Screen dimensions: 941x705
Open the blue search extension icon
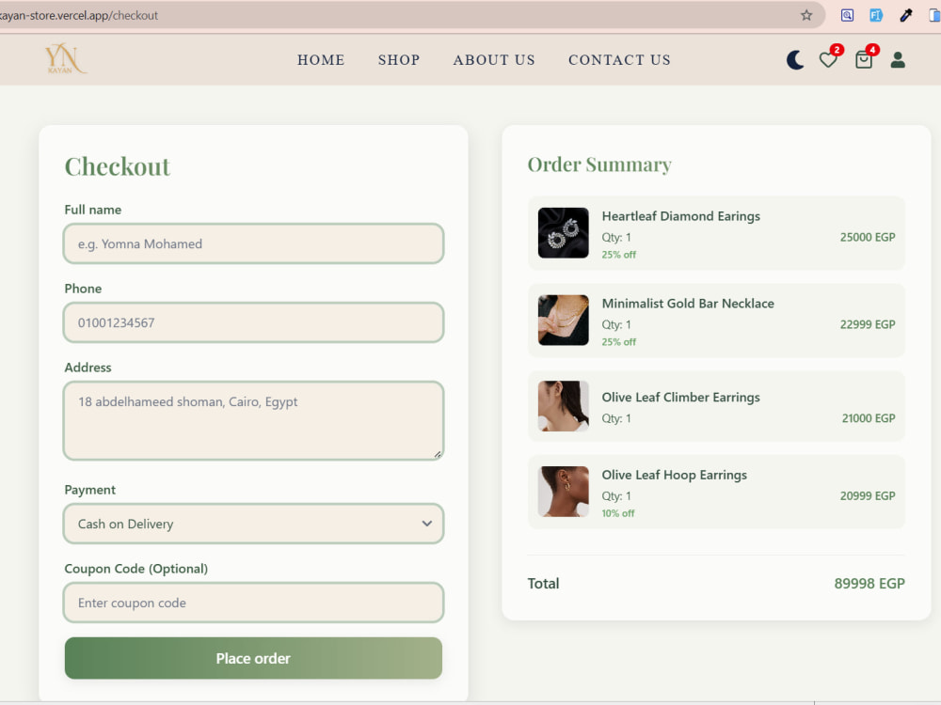click(x=848, y=16)
